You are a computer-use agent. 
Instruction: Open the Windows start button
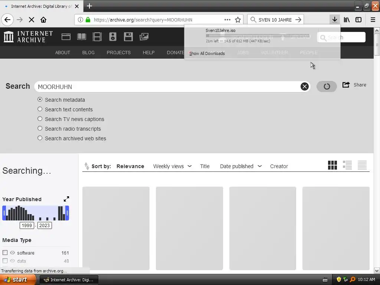18,280
